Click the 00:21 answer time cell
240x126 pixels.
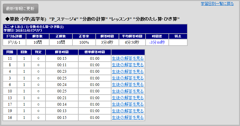tap(62, 98)
